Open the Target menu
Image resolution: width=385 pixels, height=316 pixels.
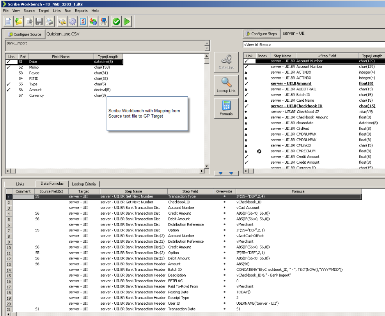point(44,11)
